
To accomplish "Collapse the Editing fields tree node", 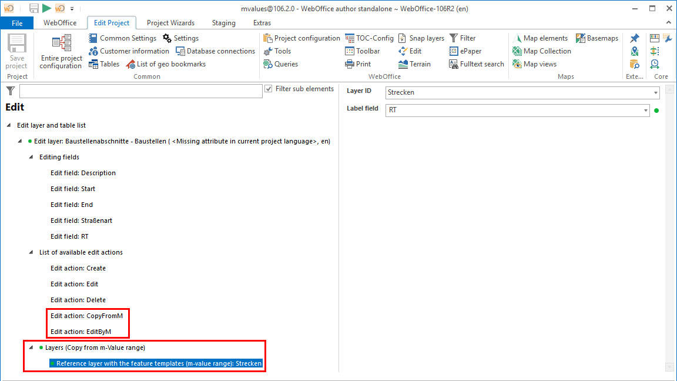I will click(29, 157).
